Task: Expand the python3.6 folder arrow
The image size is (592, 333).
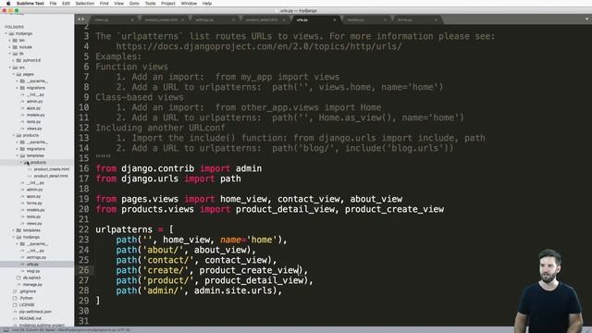Action: (x=14, y=60)
